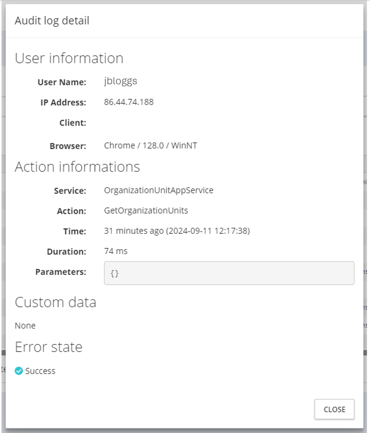The height and width of the screenshot is (433, 370).
Task: Click inside the Parameters code box
Action: coord(229,273)
